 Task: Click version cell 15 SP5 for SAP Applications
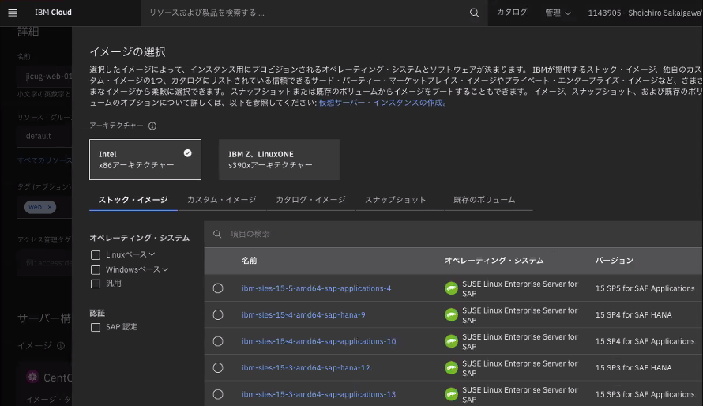(x=645, y=288)
